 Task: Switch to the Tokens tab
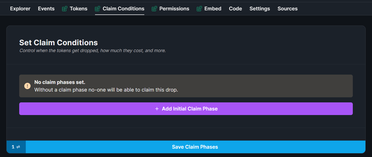pyautogui.click(x=79, y=8)
